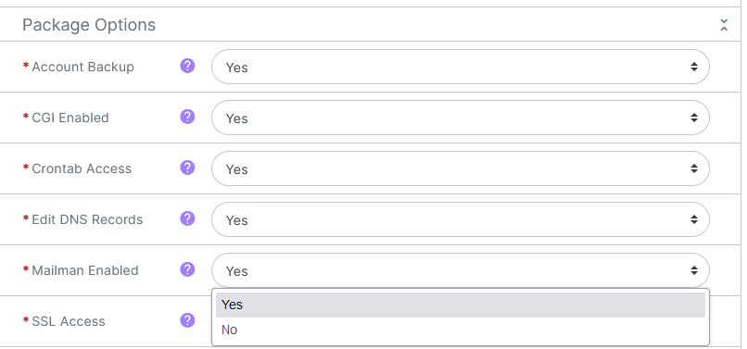Collapse the Package Options panel
Image resolution: width=747 pixels, height=349 pixels.
(724, 25)
